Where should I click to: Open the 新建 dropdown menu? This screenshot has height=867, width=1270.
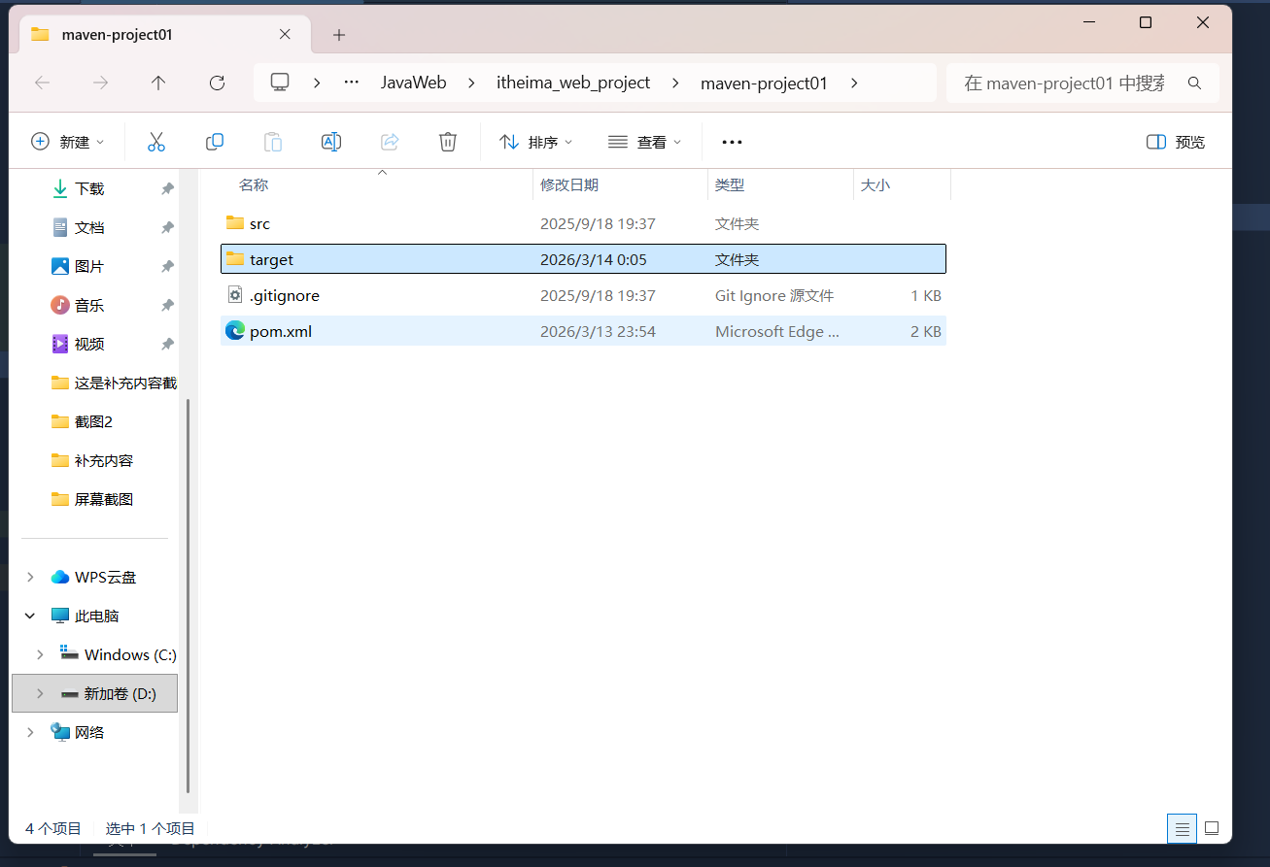tap(68, 142)
